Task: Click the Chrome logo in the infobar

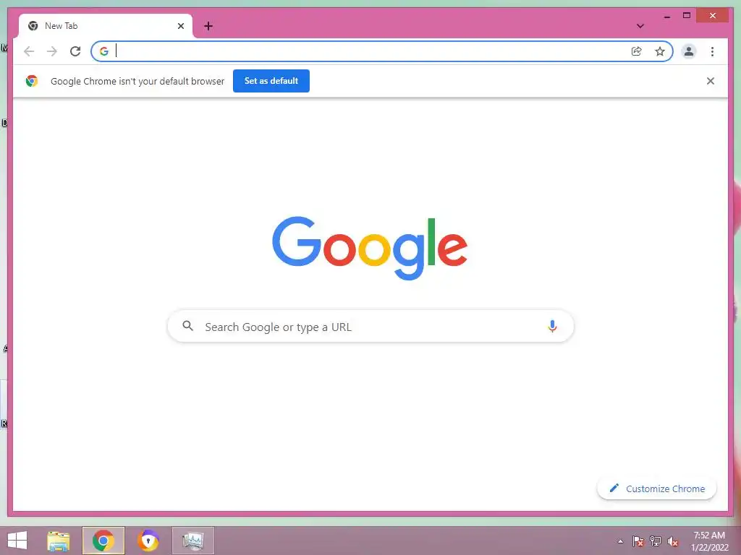Action: click(32, 81)
